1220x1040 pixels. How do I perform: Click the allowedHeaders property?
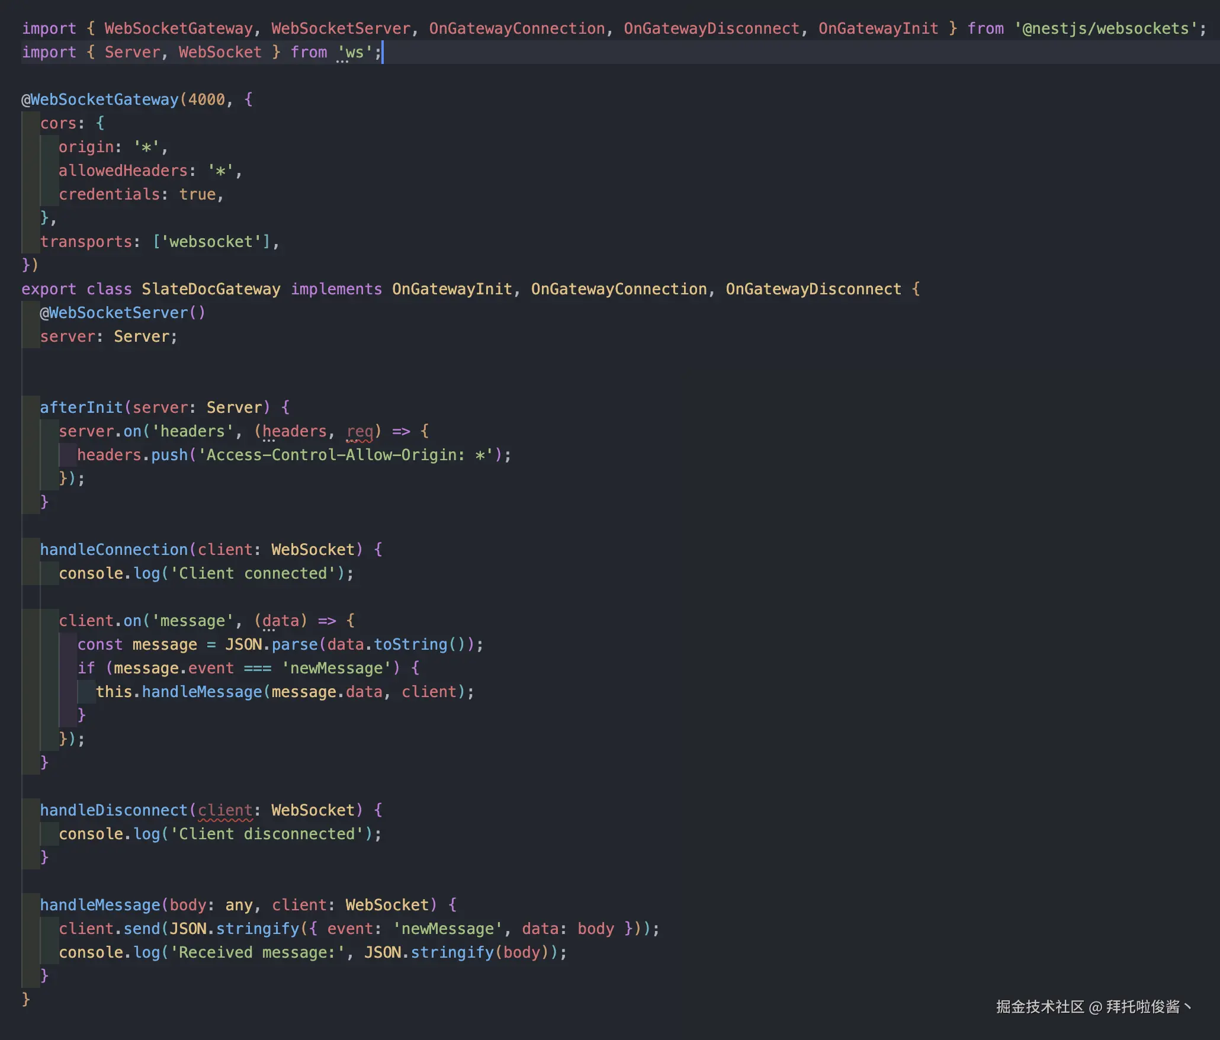[x=123, y=171]
